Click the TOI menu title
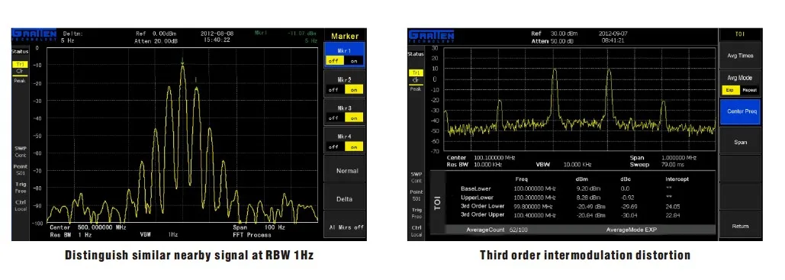 pos(740,34)
